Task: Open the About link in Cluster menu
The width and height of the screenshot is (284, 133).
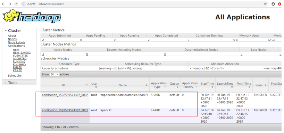Action: point(12,36)
